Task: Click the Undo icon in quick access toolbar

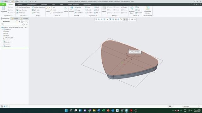Action: (18, 2)
